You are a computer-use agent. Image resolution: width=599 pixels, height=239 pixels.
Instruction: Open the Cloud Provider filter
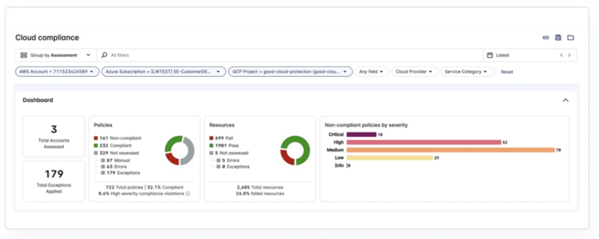click(414, 72)
